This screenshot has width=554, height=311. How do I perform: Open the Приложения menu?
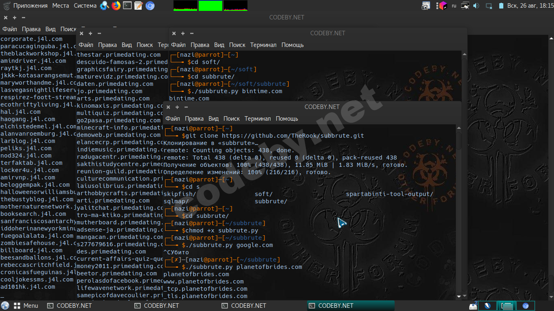30,6
